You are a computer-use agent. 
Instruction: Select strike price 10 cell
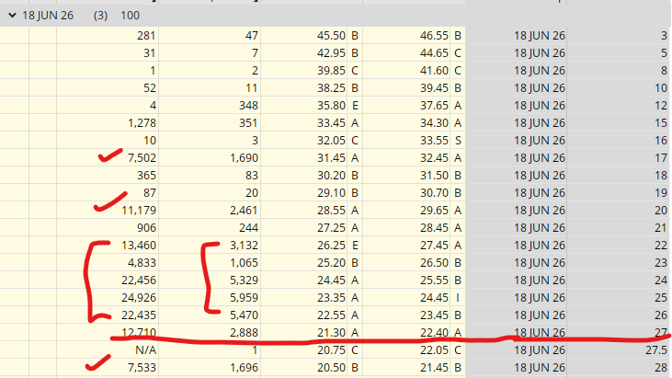661,88
